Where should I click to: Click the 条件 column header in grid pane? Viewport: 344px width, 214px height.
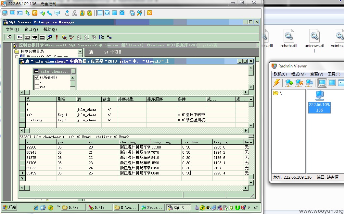[191, 99]
